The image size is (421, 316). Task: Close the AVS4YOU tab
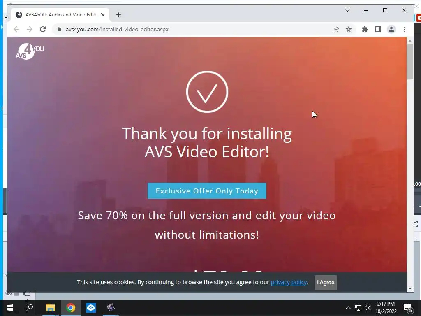[x=102, y=15]
